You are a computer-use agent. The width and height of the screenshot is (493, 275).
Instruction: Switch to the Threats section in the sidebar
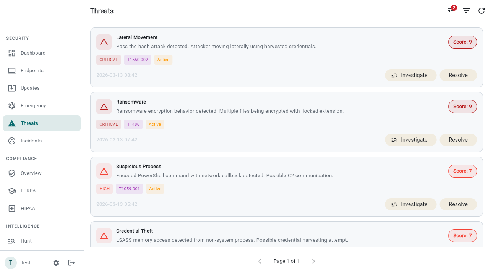[30, 123]
